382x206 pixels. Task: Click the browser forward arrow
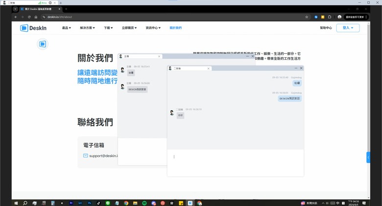click(23, 17)
